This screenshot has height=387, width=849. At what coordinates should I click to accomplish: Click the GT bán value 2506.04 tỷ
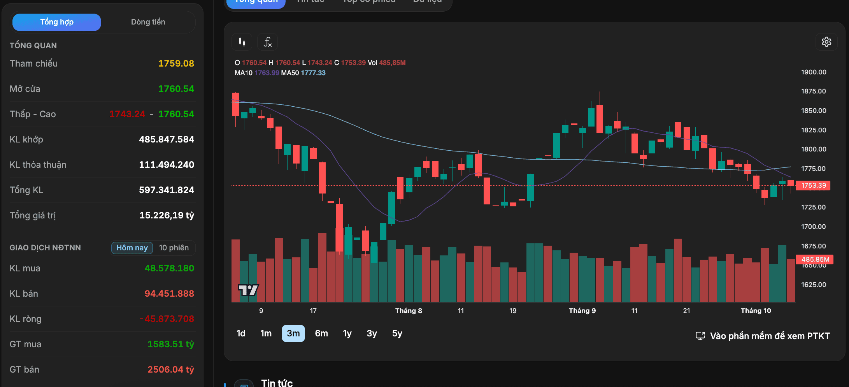(171, 369)
